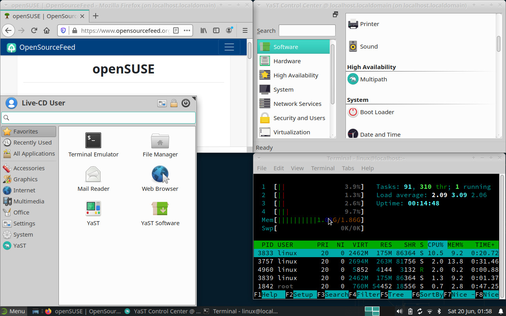The image size is (506, 316).
Task: Open Firefox's hamburger application menu
Action: (245, 30)
